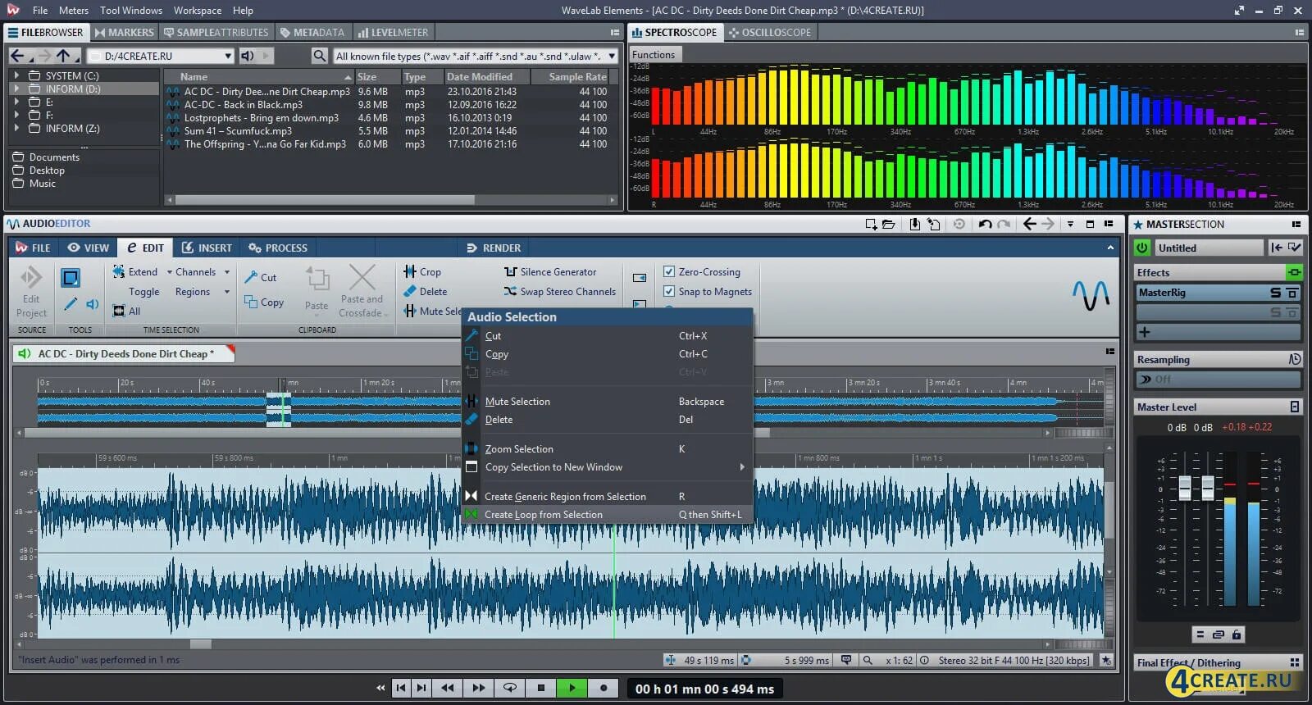This screenshot has width=1312, height=705.
Task: Click Swap Stereo Channels
Action: point(559,291)
